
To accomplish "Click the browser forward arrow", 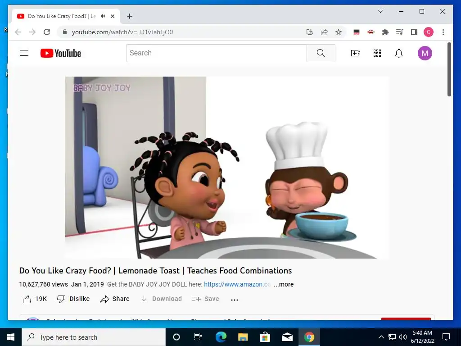I will [x=32, y=32].
